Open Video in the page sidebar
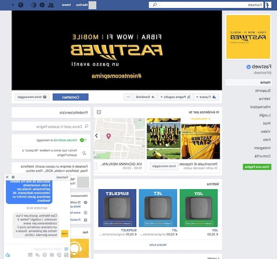The height and width of the screenshot is (259, 277). coord(266,131)
